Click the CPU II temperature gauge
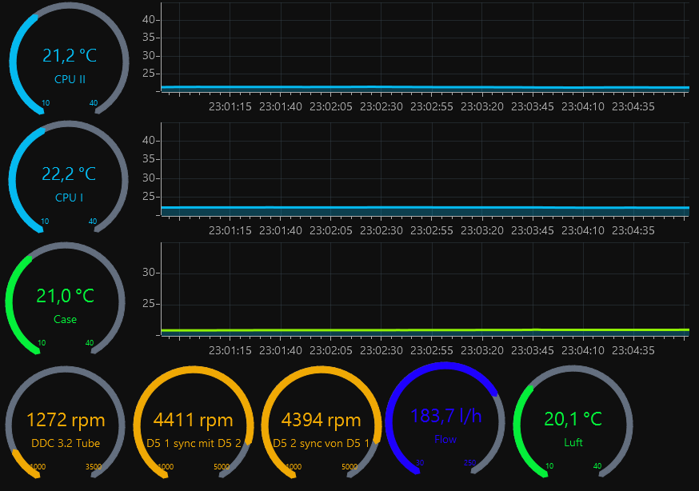Image resolution: width=699 pixels, height=491 pixels. coord(69,60)
